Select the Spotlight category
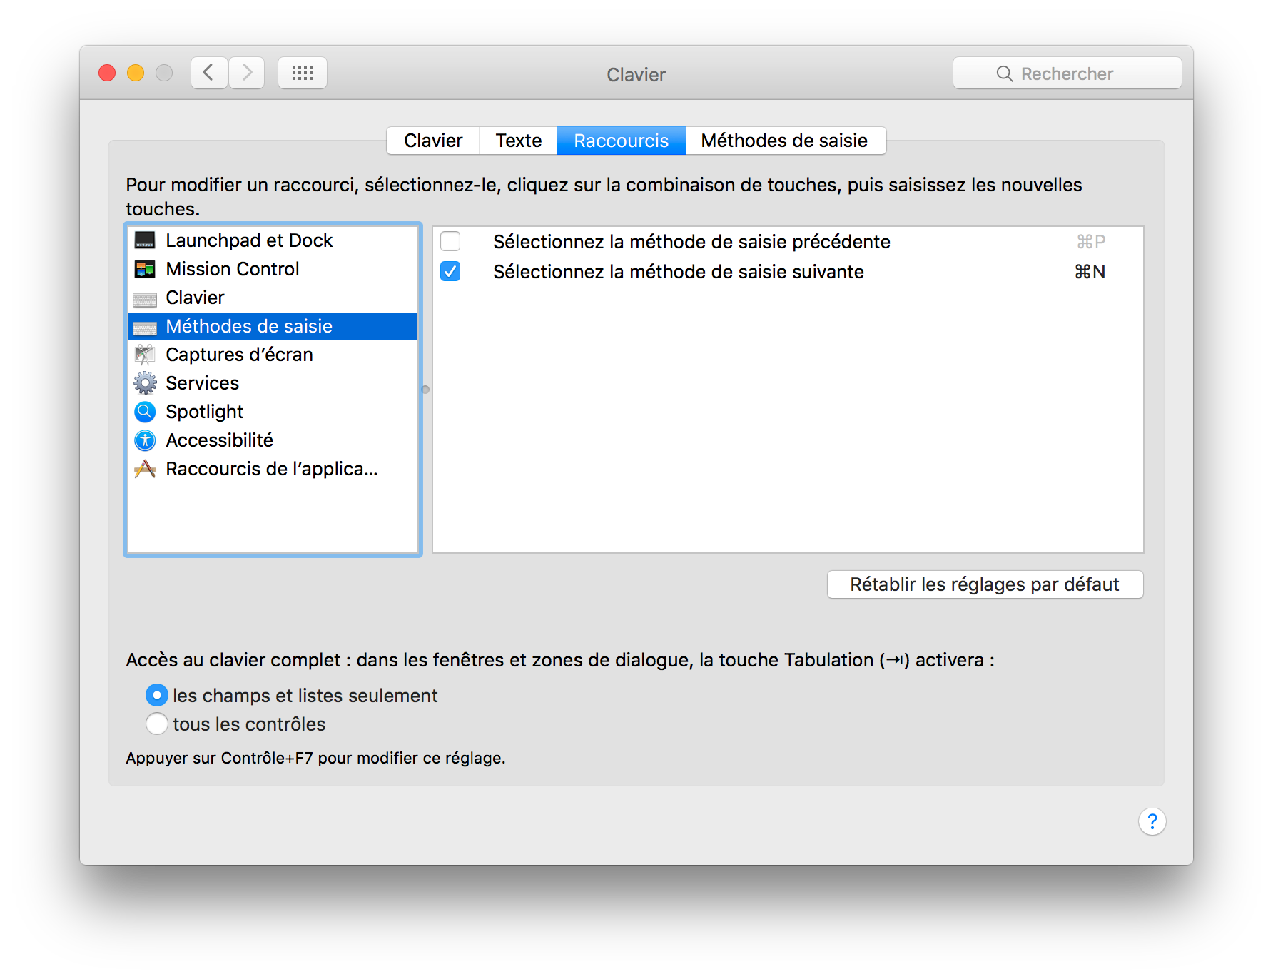Image resolution: width=1273 pixels, height=979 pixels. [273, 412]
